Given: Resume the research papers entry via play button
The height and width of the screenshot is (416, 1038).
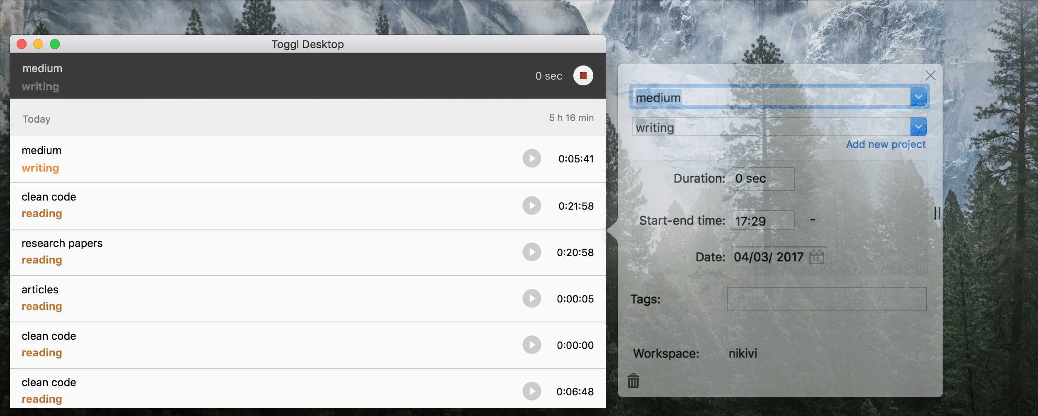Looking at the screenshot, I should coord(531,252).
